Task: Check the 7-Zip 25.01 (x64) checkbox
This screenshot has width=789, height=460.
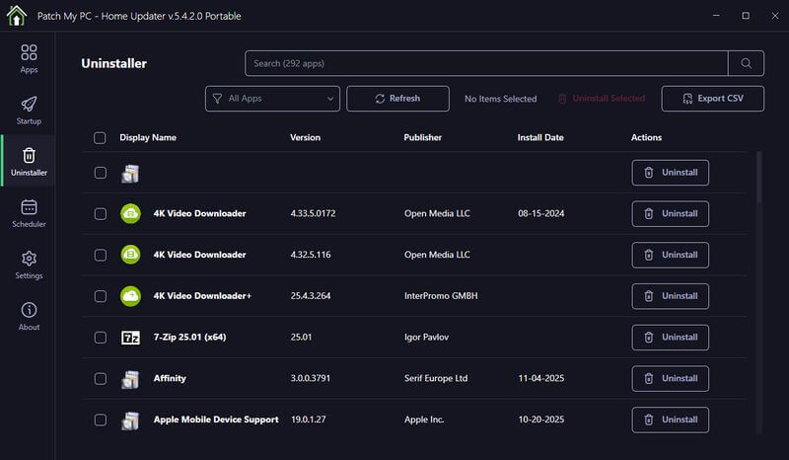Action: [x=100, y=338]
